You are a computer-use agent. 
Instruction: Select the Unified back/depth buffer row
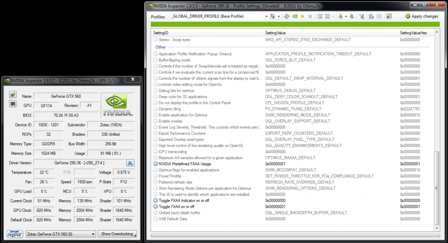291,213
